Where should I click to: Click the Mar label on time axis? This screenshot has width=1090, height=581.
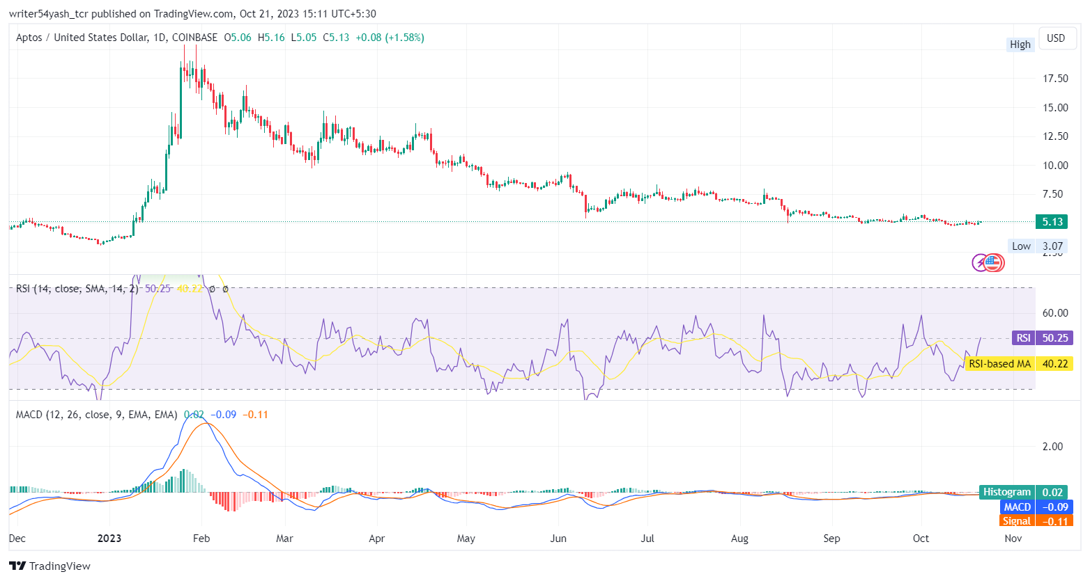pyautogui.click(x=284, y=539)
